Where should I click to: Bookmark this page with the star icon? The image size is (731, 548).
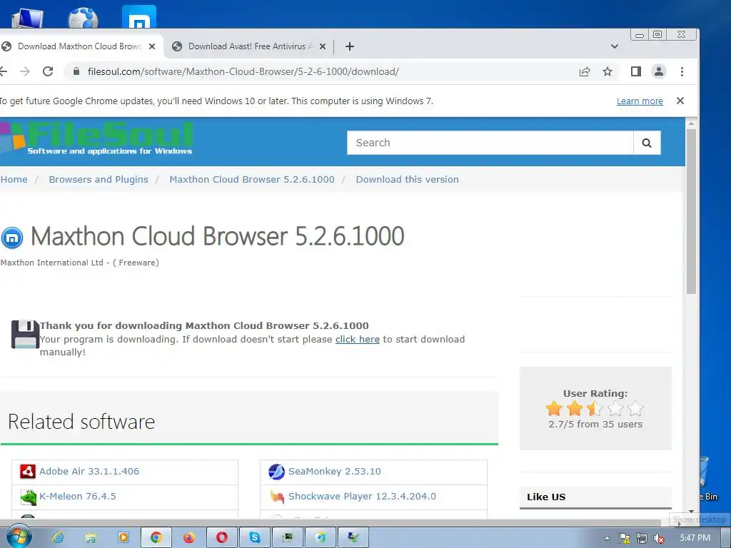point(607,71)
